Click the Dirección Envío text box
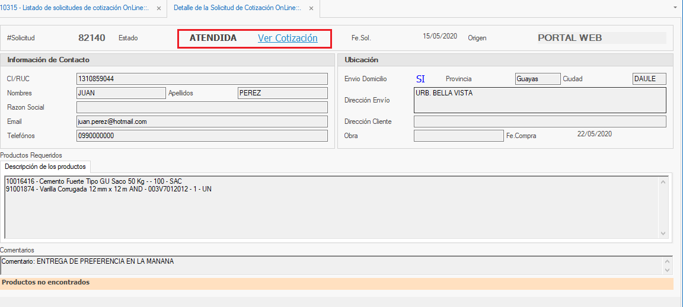This screenshot has width=683, height=307. [540, 100]
